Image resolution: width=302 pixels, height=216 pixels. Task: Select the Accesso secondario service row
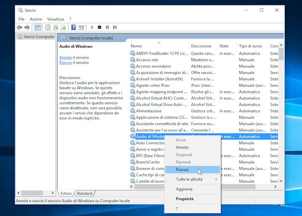(x=204, y=66)
